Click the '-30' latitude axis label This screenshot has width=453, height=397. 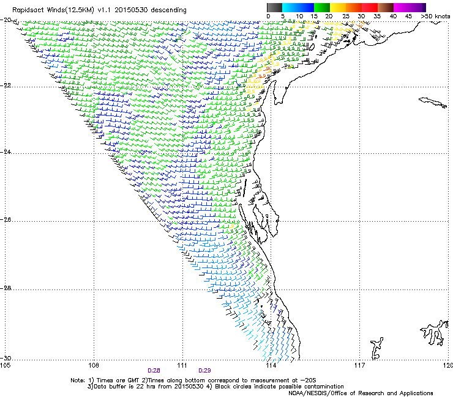(x=6, y=358)
